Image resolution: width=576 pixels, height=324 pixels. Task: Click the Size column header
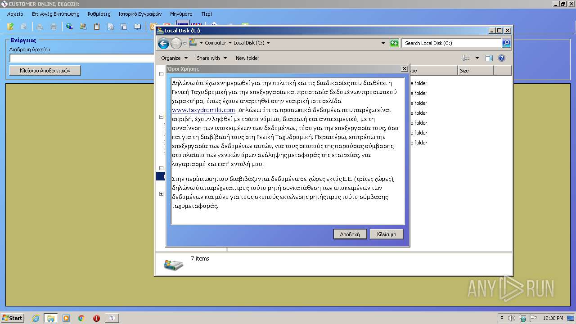[x=476, y=71]
